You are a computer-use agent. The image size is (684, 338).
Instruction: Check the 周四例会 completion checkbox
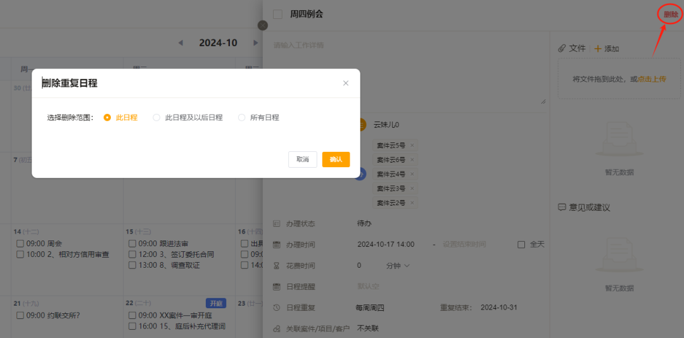(277, 15)
